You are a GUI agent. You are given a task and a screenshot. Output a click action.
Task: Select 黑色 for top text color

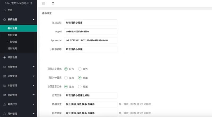[80, 69]
